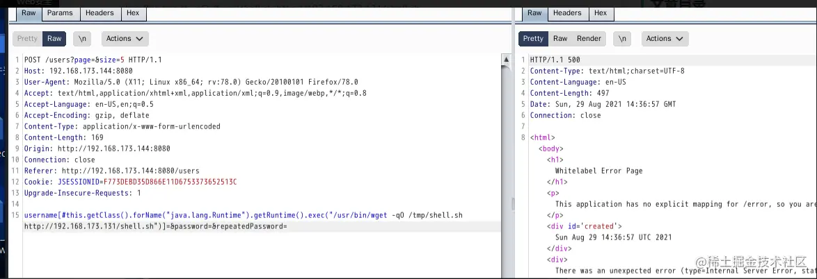The width and height of the screenshot is (817, 279).
Task: Select Pretty view in request editor
Action: (x=27, y=38)
